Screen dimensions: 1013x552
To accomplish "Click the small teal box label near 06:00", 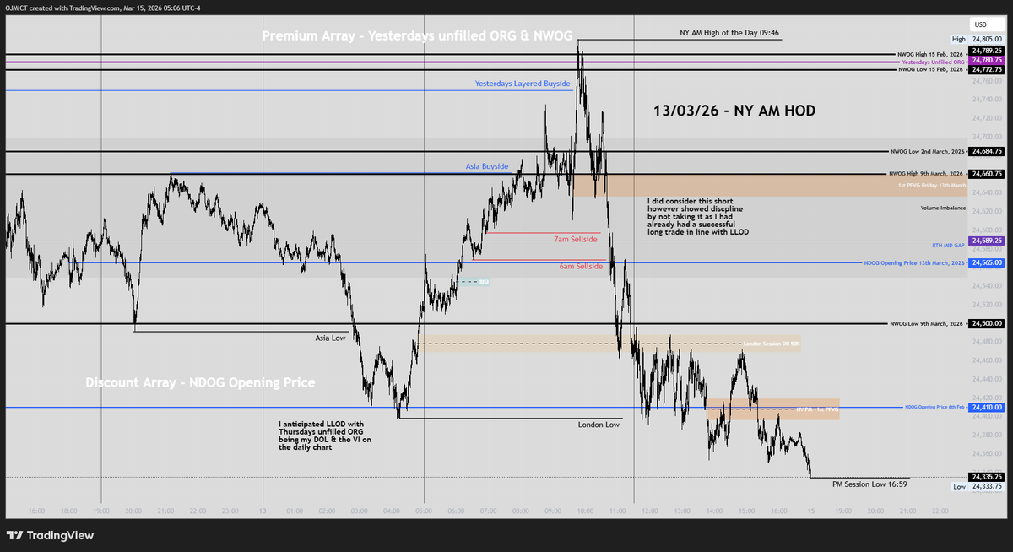I will click(x=484, y=281).
